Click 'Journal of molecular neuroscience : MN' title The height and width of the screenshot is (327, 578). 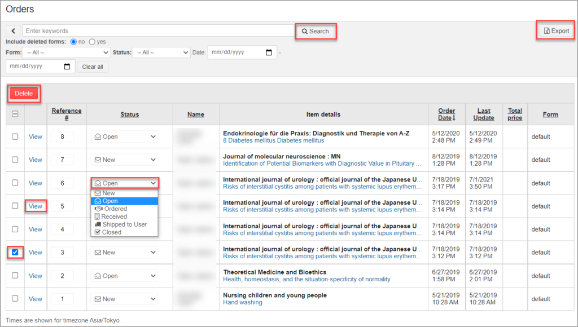pos(282,157)
